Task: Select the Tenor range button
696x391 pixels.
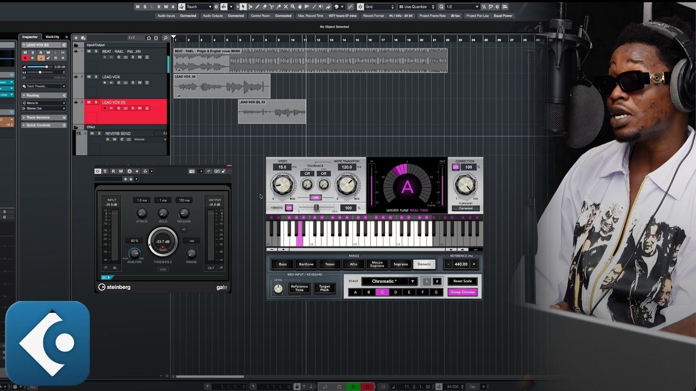Action: point(330,264)
